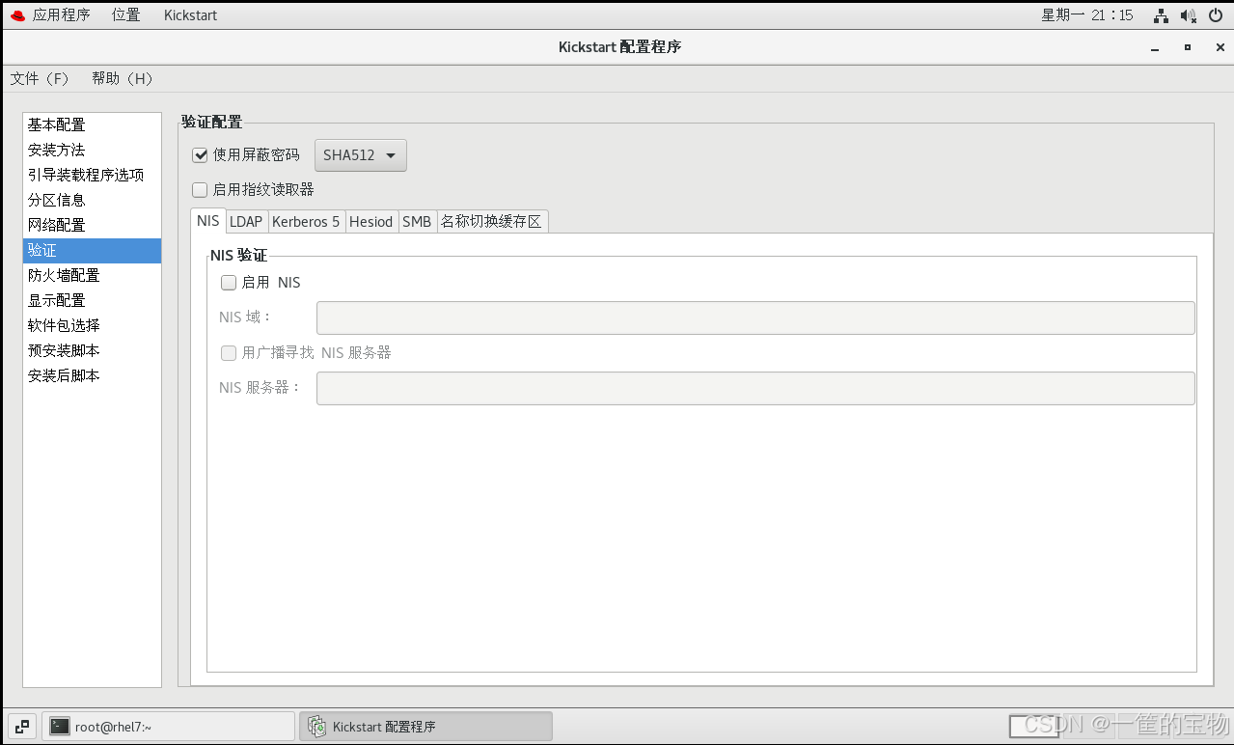1234x745 pixels.
Task: Click the NIS 服务器 input field
Action: click(x=755, y=388)
